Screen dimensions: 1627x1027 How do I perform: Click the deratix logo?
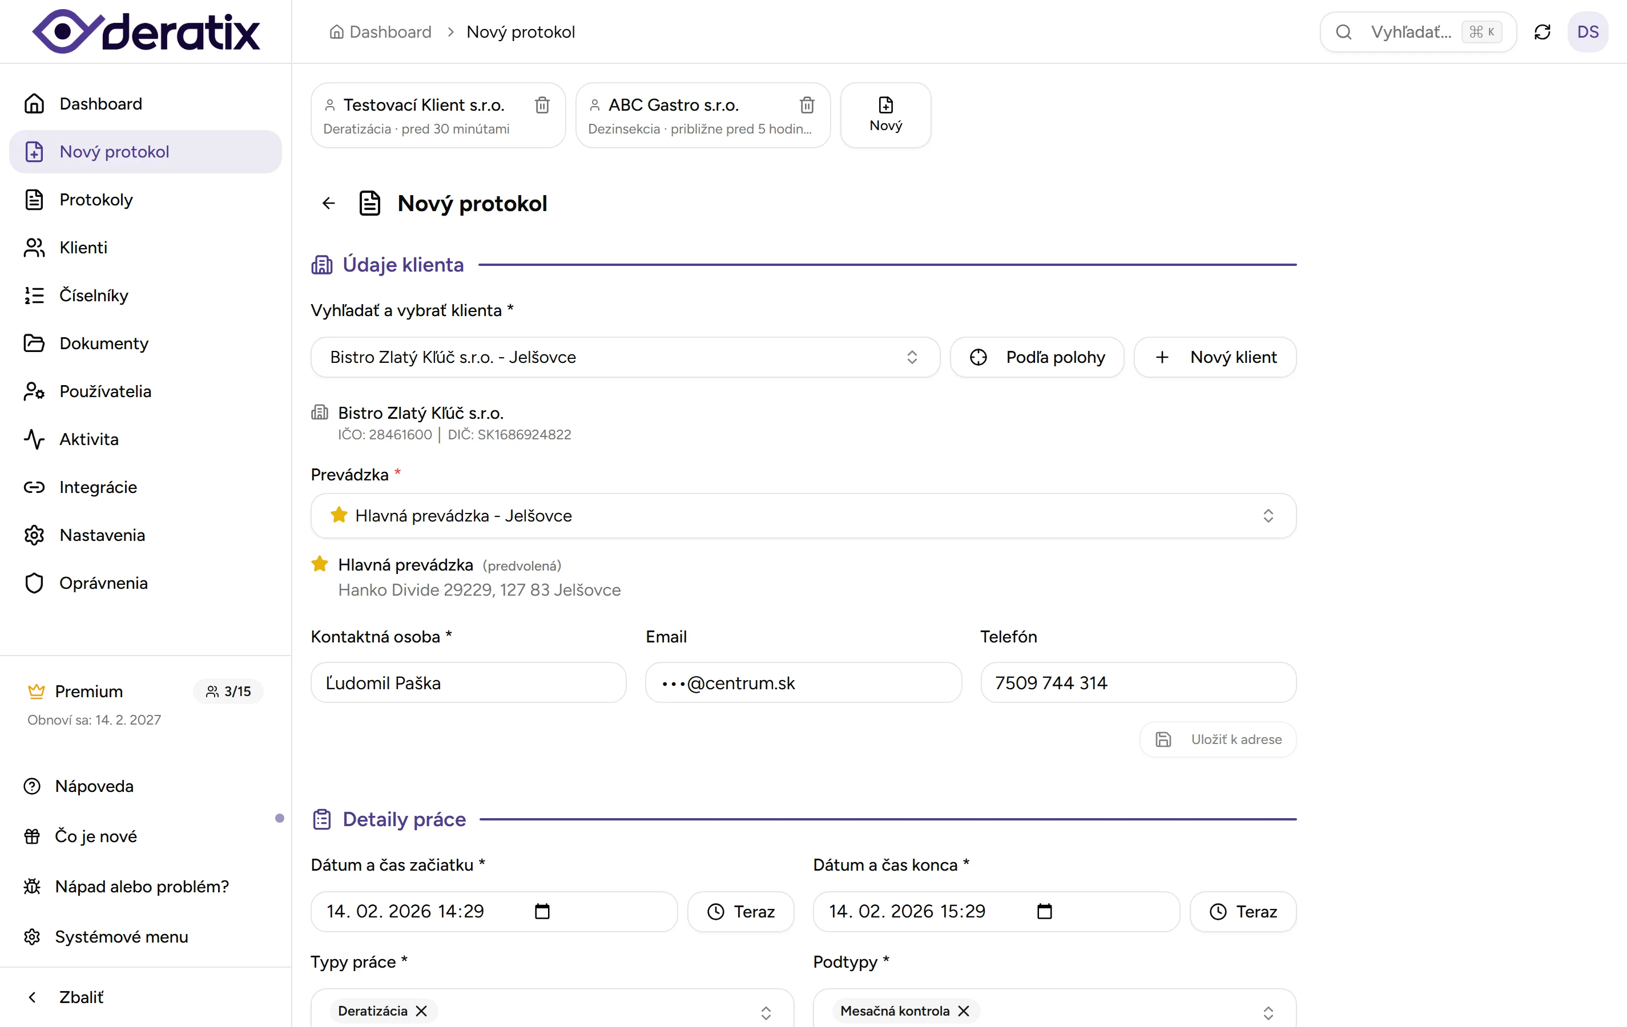point(145,32)
